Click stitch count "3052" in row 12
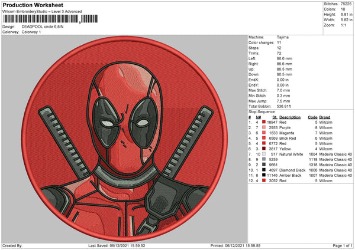355x250 pixels. click(x=273, y=181)
